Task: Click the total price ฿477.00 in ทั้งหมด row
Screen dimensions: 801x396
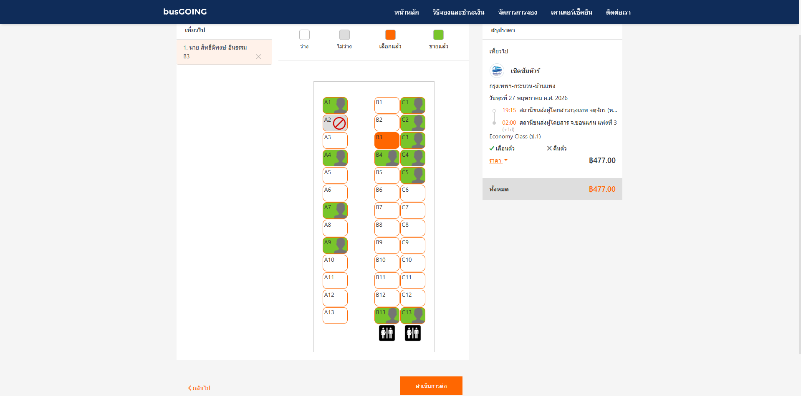Action: click(602, 189)
